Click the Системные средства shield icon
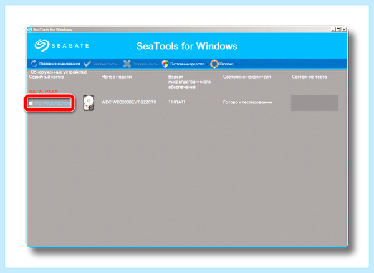 pyautogui.click(x=165, y=64)
